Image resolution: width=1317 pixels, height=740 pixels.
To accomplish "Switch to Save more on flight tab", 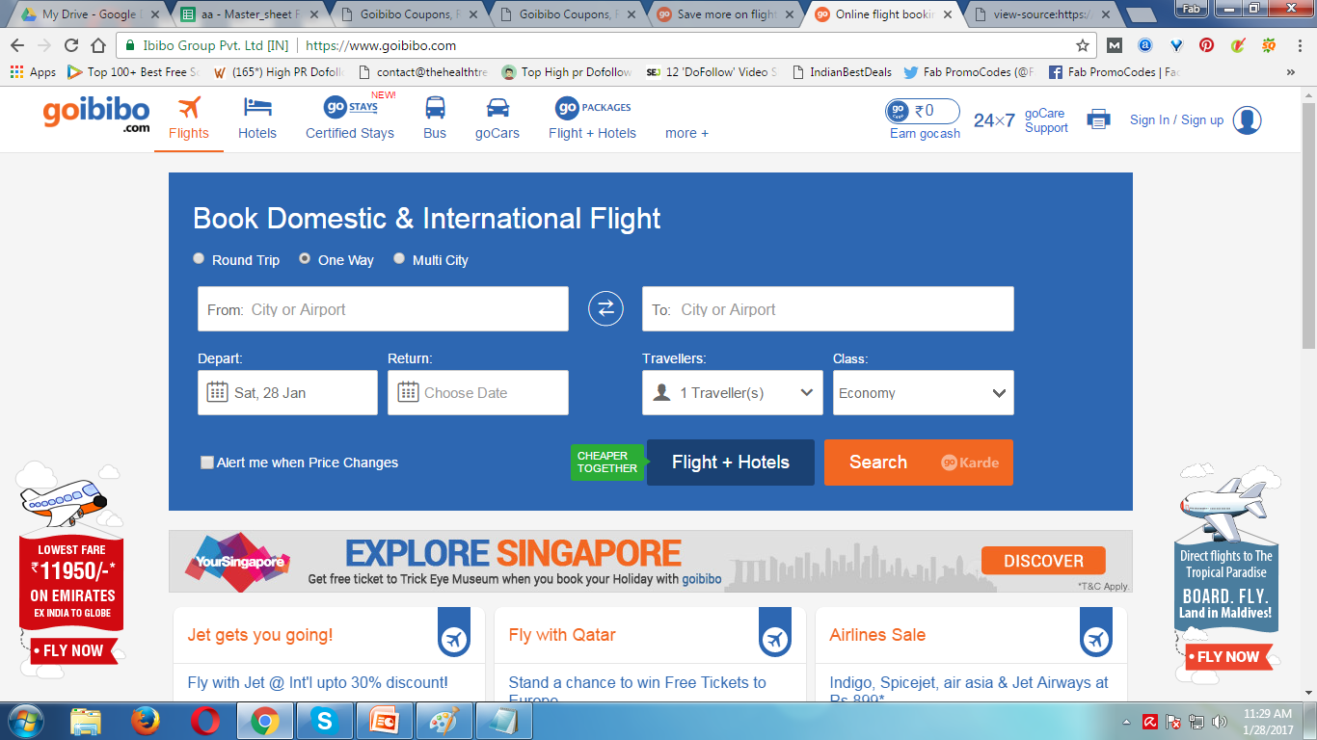I will 726,14.
